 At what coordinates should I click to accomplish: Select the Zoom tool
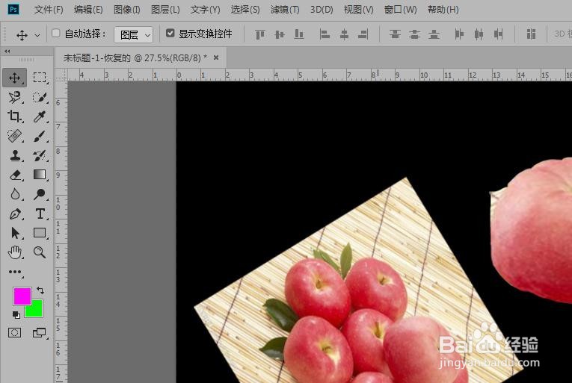(x=40, y=252)
